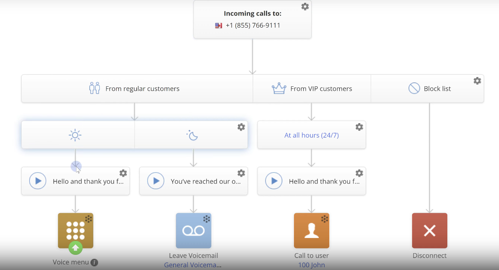Click the Block list prohibited icon
This screenshot has height=270, width=499.
[x=414, y=88]
